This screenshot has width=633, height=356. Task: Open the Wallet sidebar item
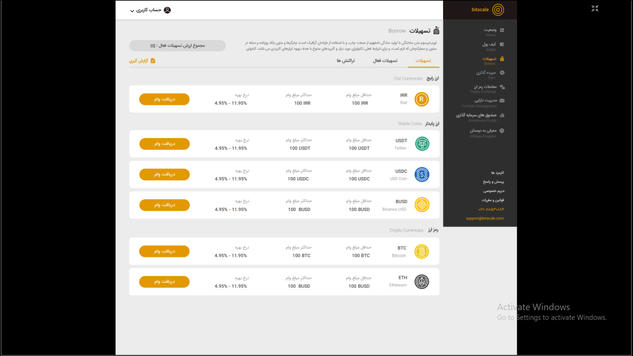tap(490, 46)
